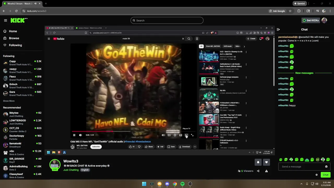Open Kick account avatar menu
This screenshot has width=334, height=188.
(324, 20)
